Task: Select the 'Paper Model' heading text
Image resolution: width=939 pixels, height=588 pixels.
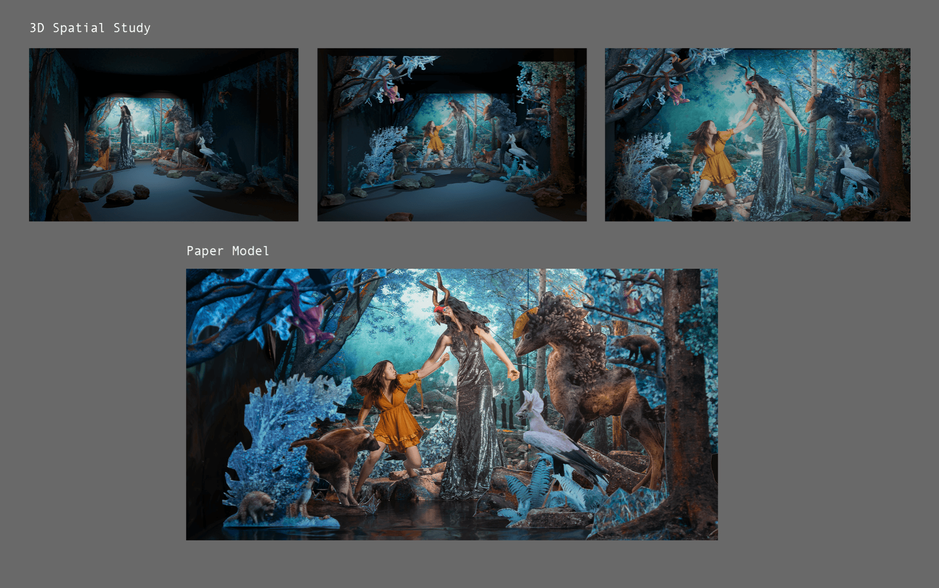Action: (228, 251)
